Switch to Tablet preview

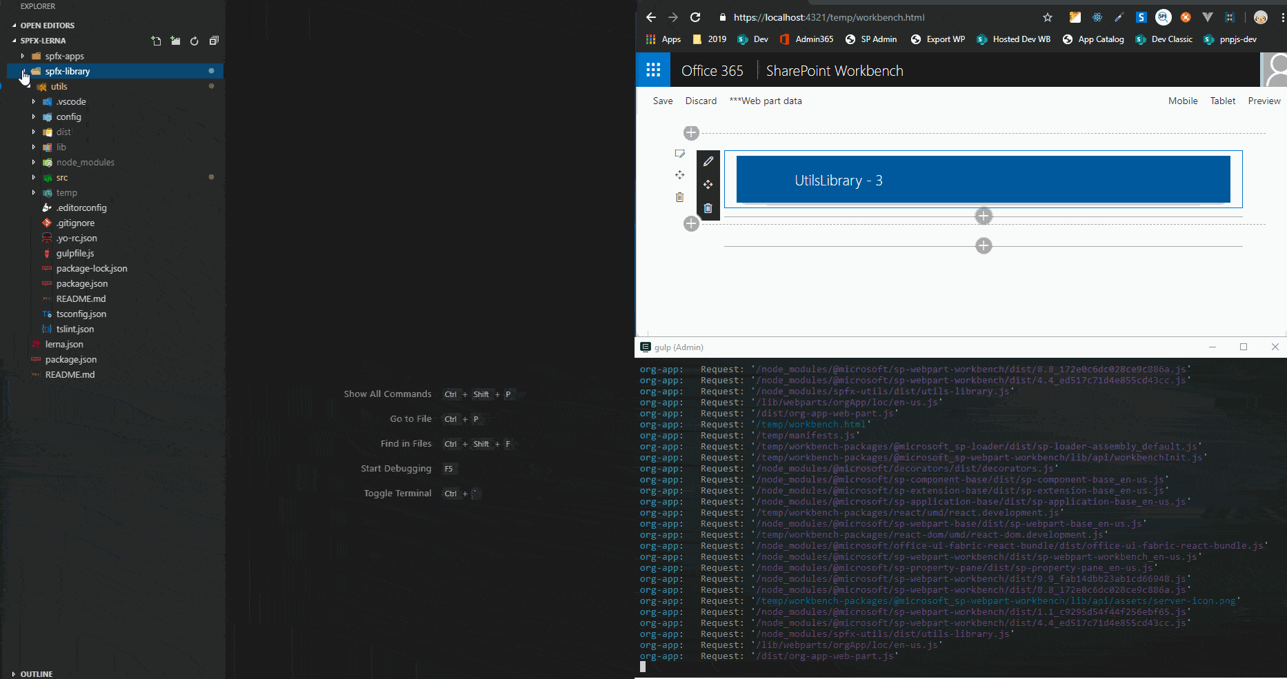point(1222,101)
